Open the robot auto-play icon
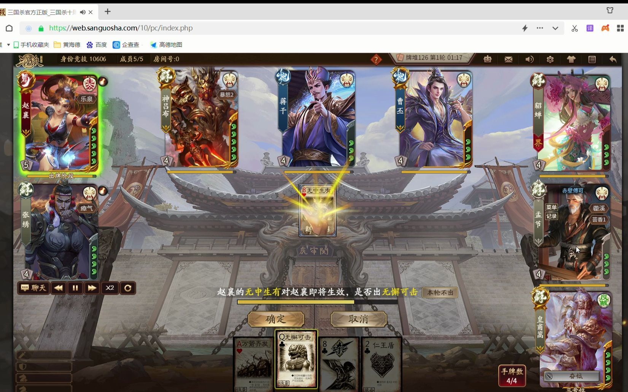628x392 pixels. [x=488, y=59]
